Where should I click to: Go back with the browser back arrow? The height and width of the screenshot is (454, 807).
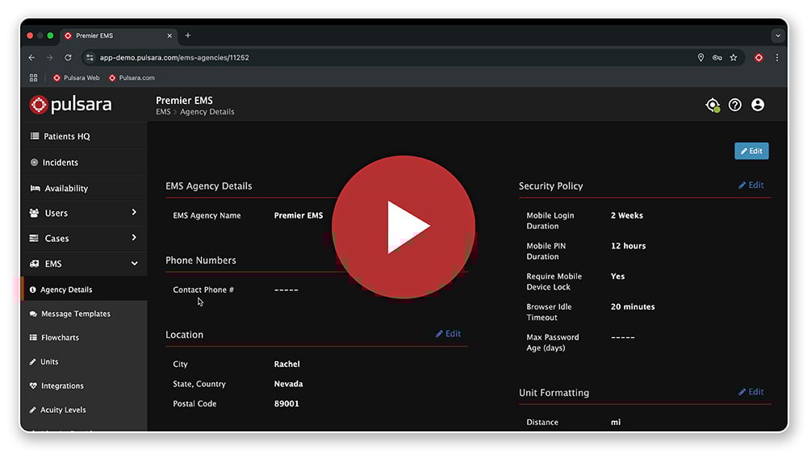tap(32, 57)
